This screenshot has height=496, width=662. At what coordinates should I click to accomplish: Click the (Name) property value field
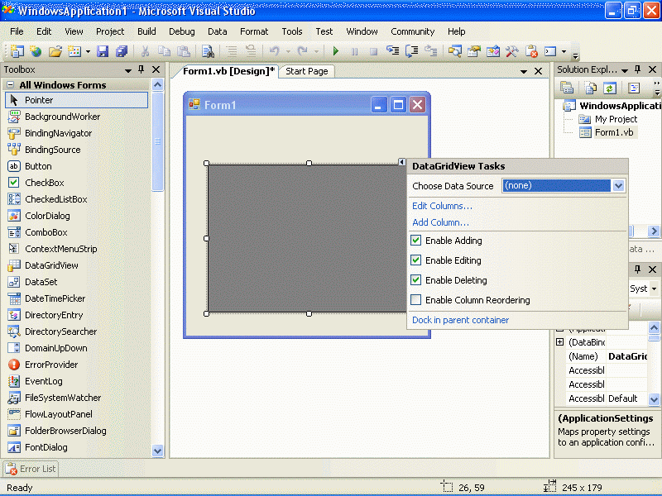coord(626,356)
